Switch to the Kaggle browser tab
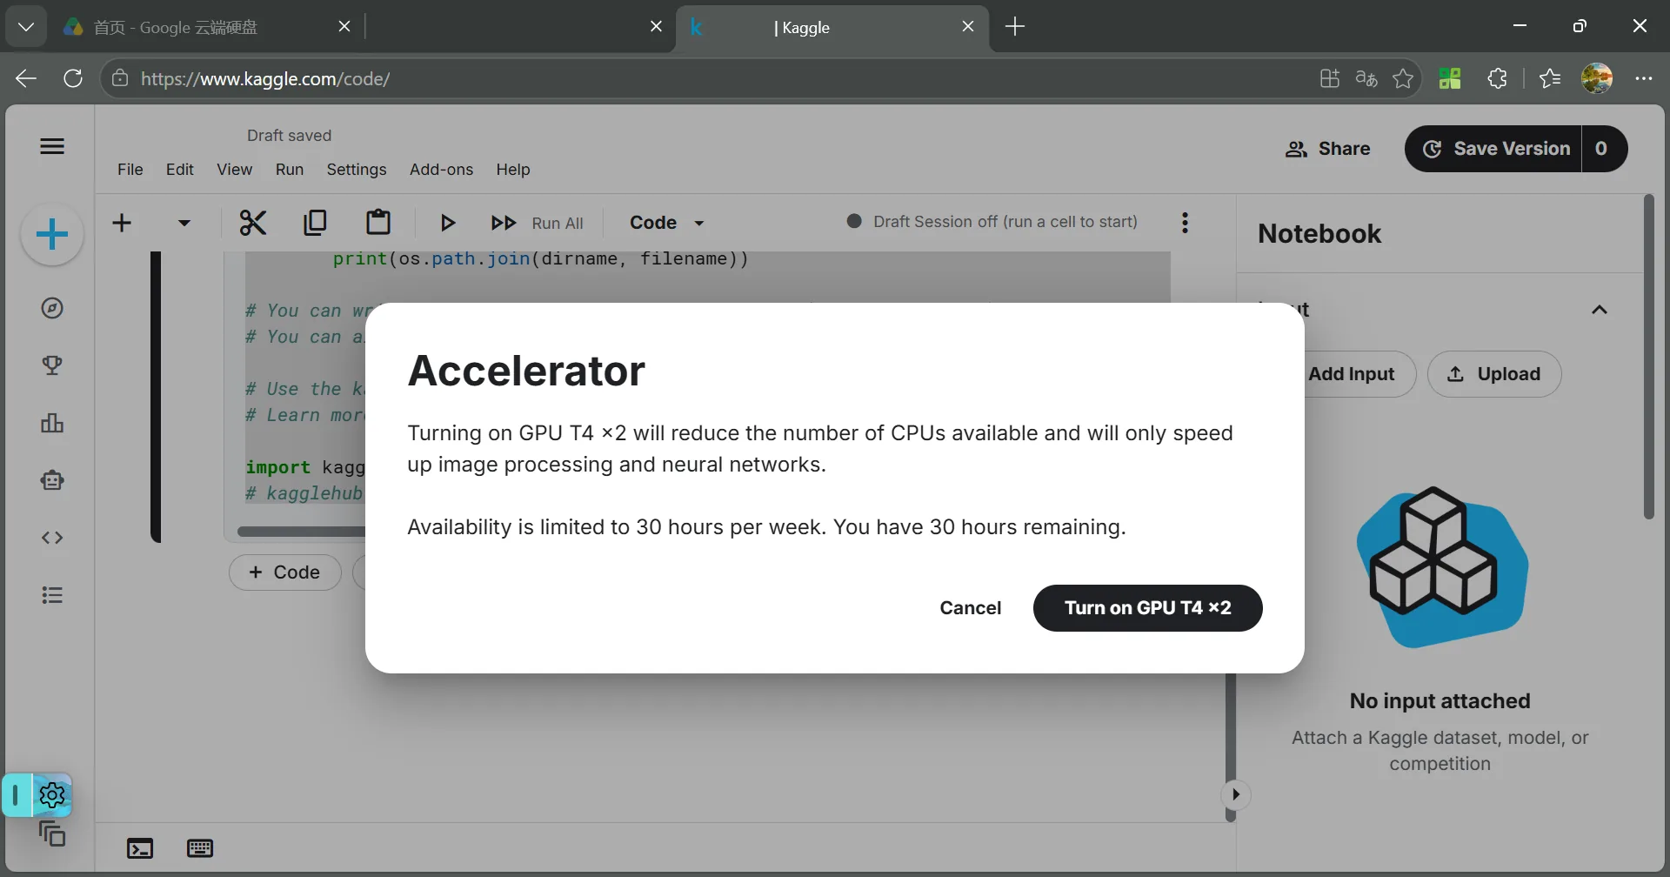1670x877 pixels. click(831, 27)
